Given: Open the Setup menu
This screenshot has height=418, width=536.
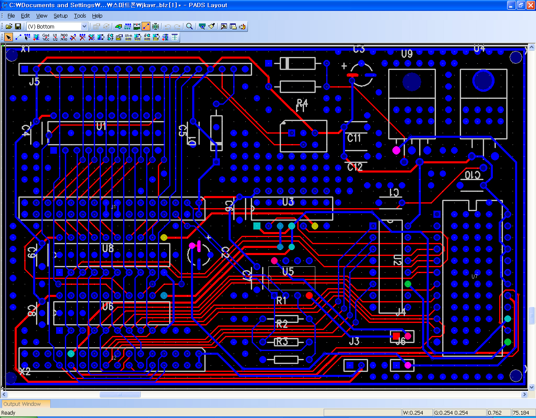Looking at the screenshot, I should (x=60, y=15).
